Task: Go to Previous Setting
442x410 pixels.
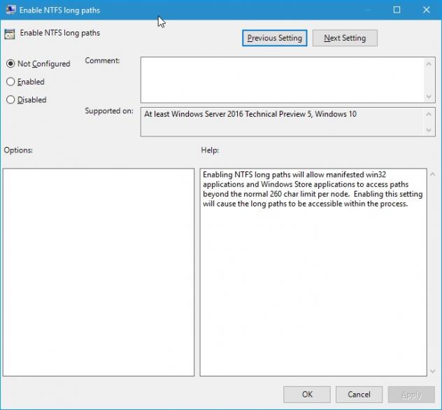Action: click(x=274, y=38)
